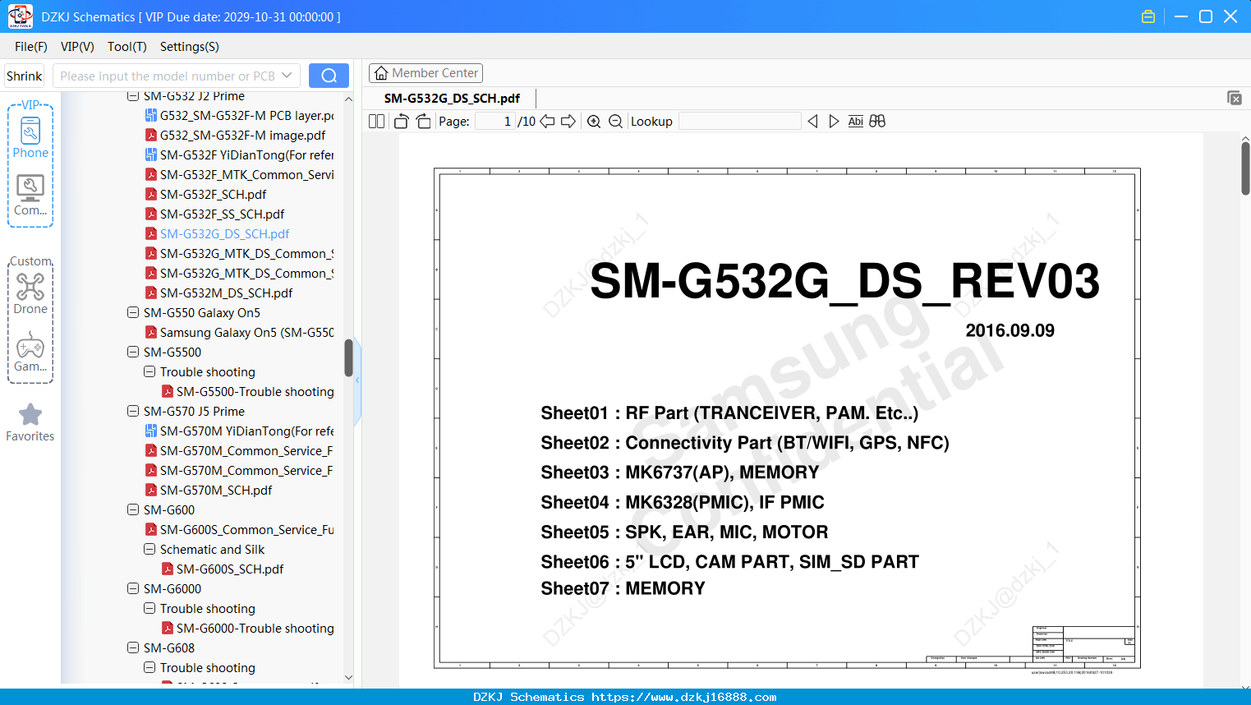1251x705 pixels.
Task: Collapse the SM-G532 J2 Prime node
Action: [133, 96]
